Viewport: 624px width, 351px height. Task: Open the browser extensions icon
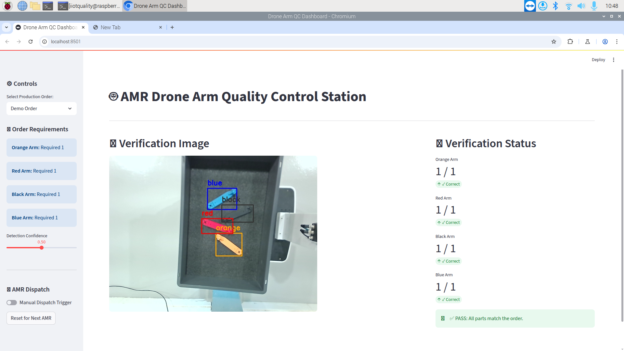coord(570,42)
